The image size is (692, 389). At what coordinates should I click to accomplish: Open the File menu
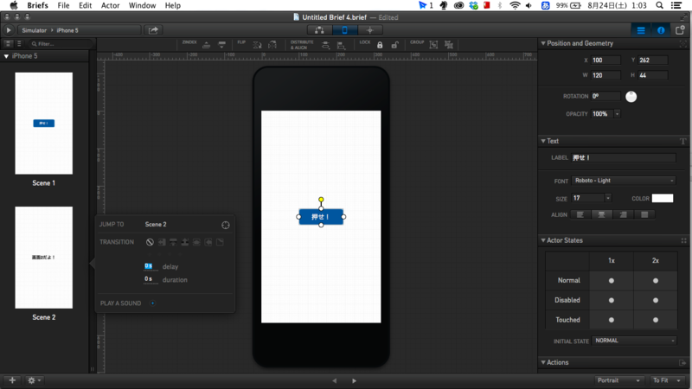pos(63,5)
